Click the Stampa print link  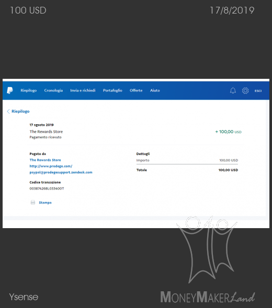pyautogui.click(x=45, y=203)
